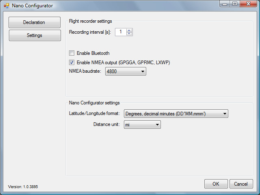The width and height of the screenshot is (260, 195).
Task: Click the Nano Configurator title bar icon
Action: point(6,6)
